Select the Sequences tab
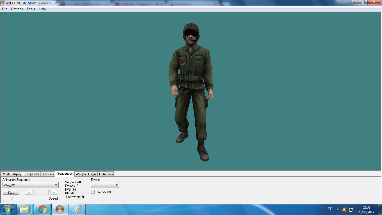382x215 pixels. (x=65, y=174)
